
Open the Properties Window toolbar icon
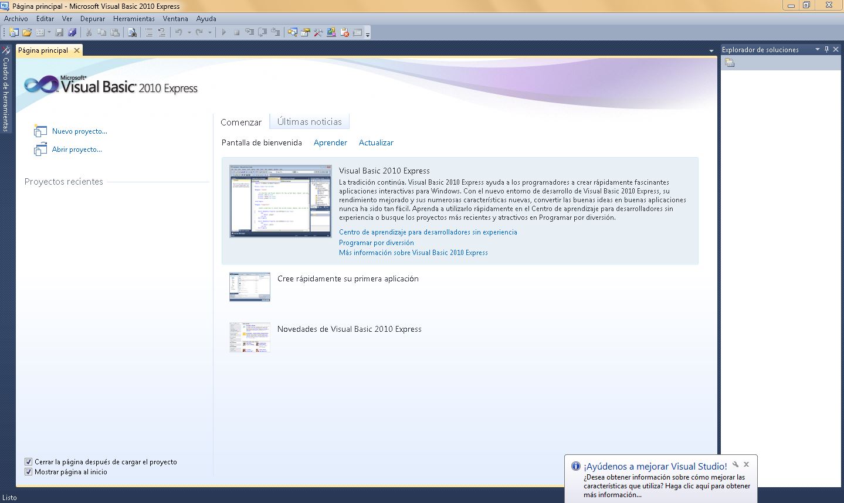point(305,33)
